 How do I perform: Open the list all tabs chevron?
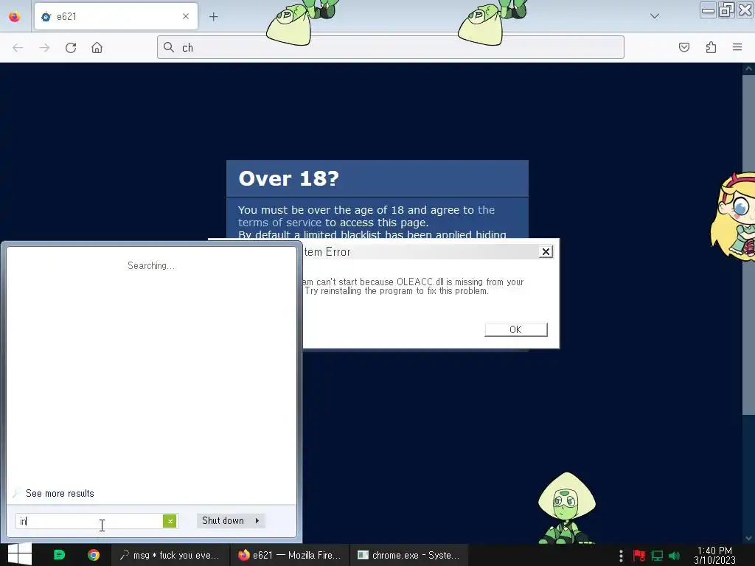[655, 16]
